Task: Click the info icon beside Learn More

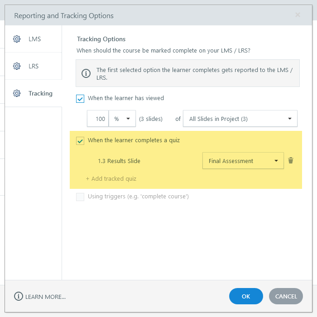Action: pyautogui.click(x=19, y=296)
